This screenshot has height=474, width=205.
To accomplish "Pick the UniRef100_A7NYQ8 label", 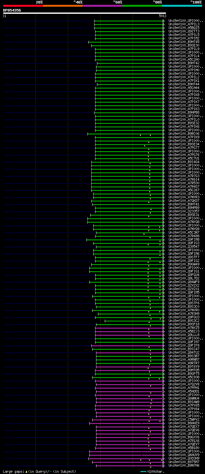I will [x=184, y=222].
